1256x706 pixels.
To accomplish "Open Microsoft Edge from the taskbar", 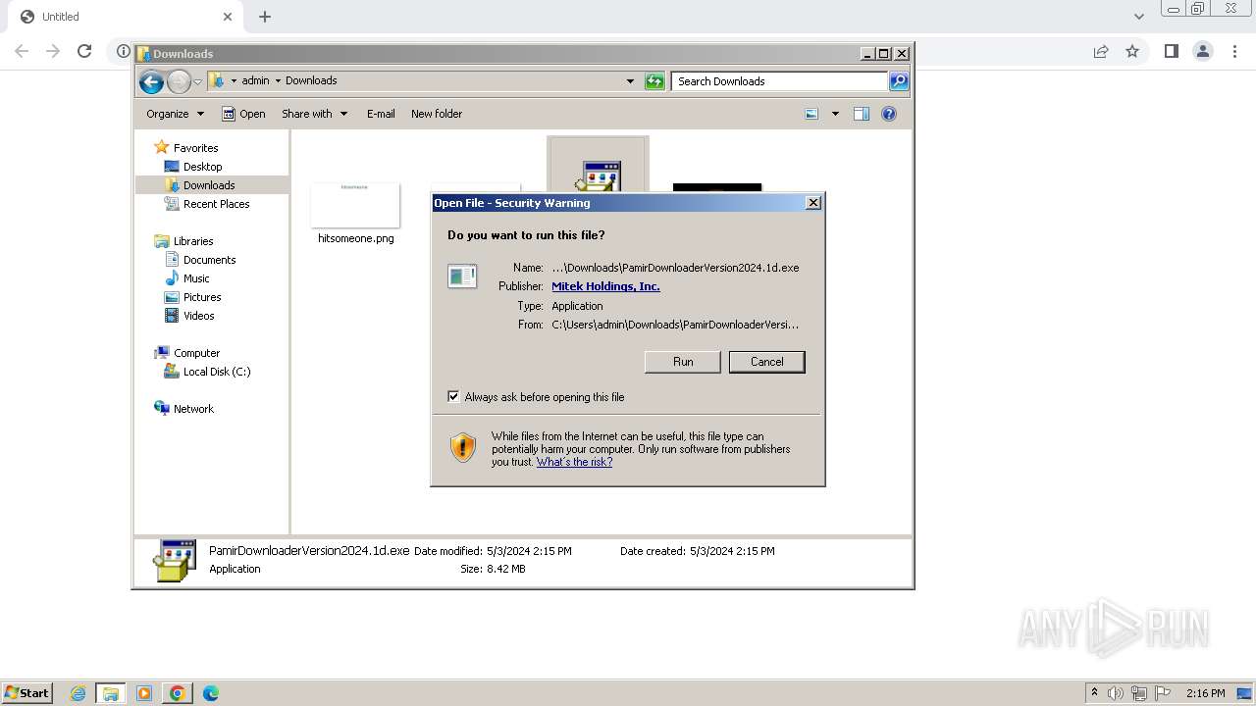I will coord(211,693).
